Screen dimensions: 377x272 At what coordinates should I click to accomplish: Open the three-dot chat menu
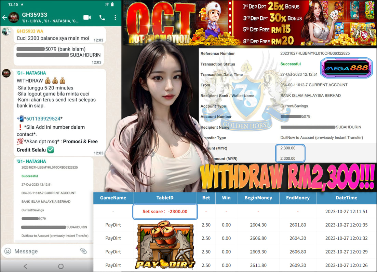click(x=116, y=17)
